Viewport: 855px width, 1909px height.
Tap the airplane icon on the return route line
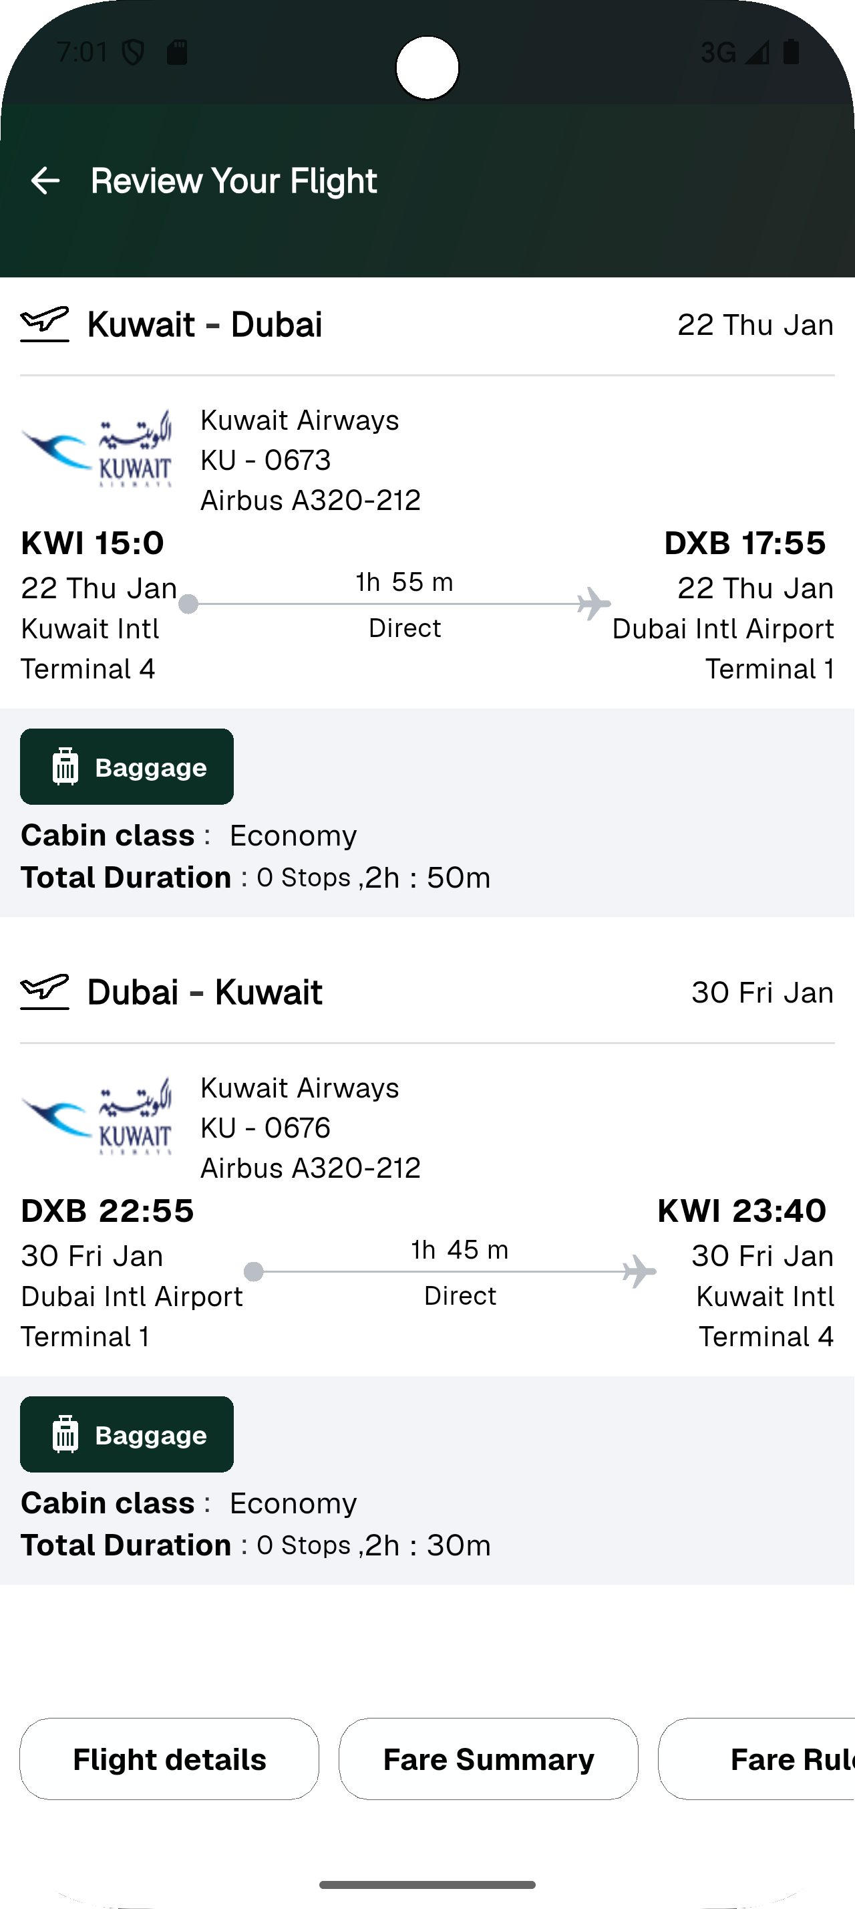639,1271
